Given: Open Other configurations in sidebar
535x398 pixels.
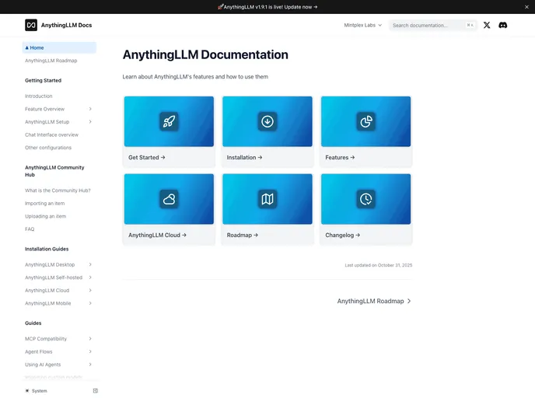Looking at the screenshot, I should 48,148.
